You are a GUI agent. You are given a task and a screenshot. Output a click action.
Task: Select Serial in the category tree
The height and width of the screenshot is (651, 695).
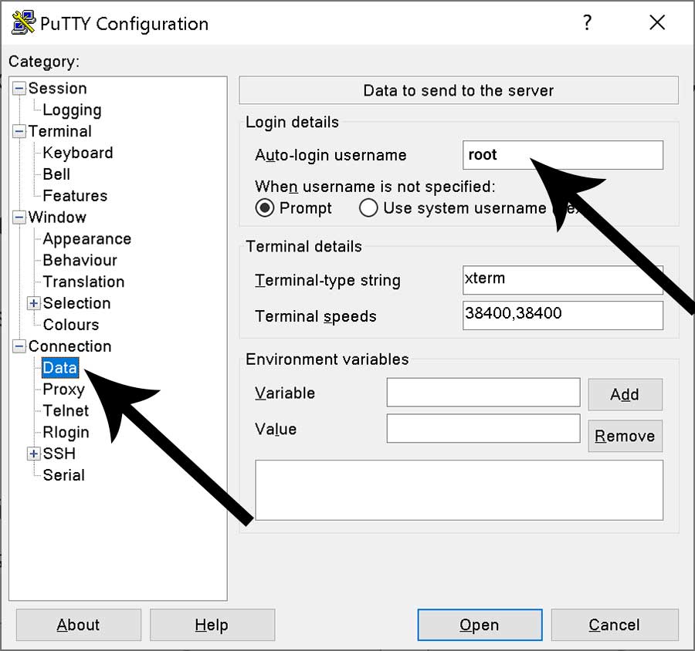click(63, 475)
